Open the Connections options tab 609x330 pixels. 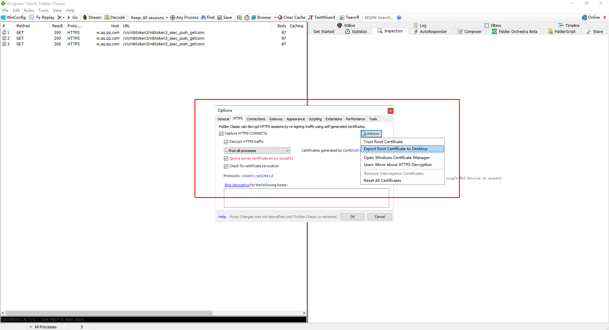[x=256, y=119]
